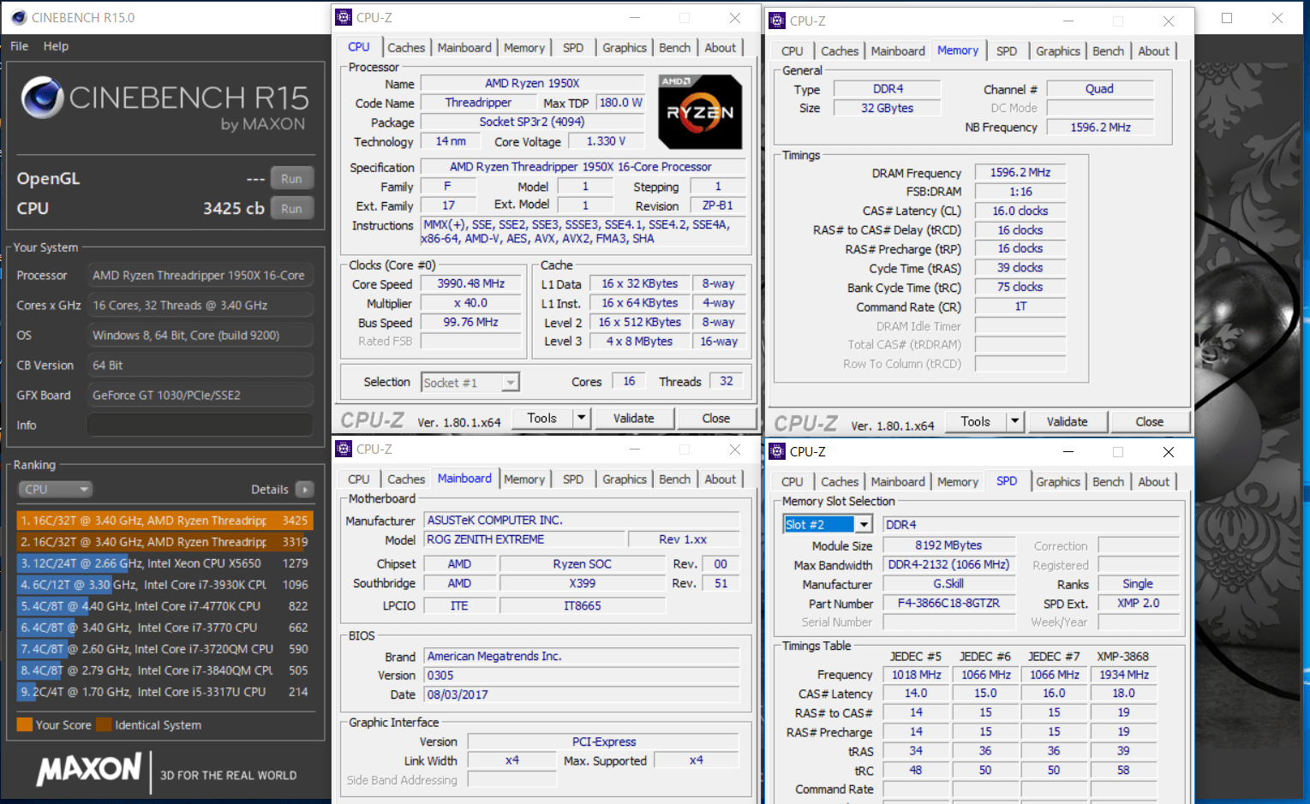Click the GFX Board field GeForce GT 1030
Screen dimensions: 1310x804
[x=200, y=396]
